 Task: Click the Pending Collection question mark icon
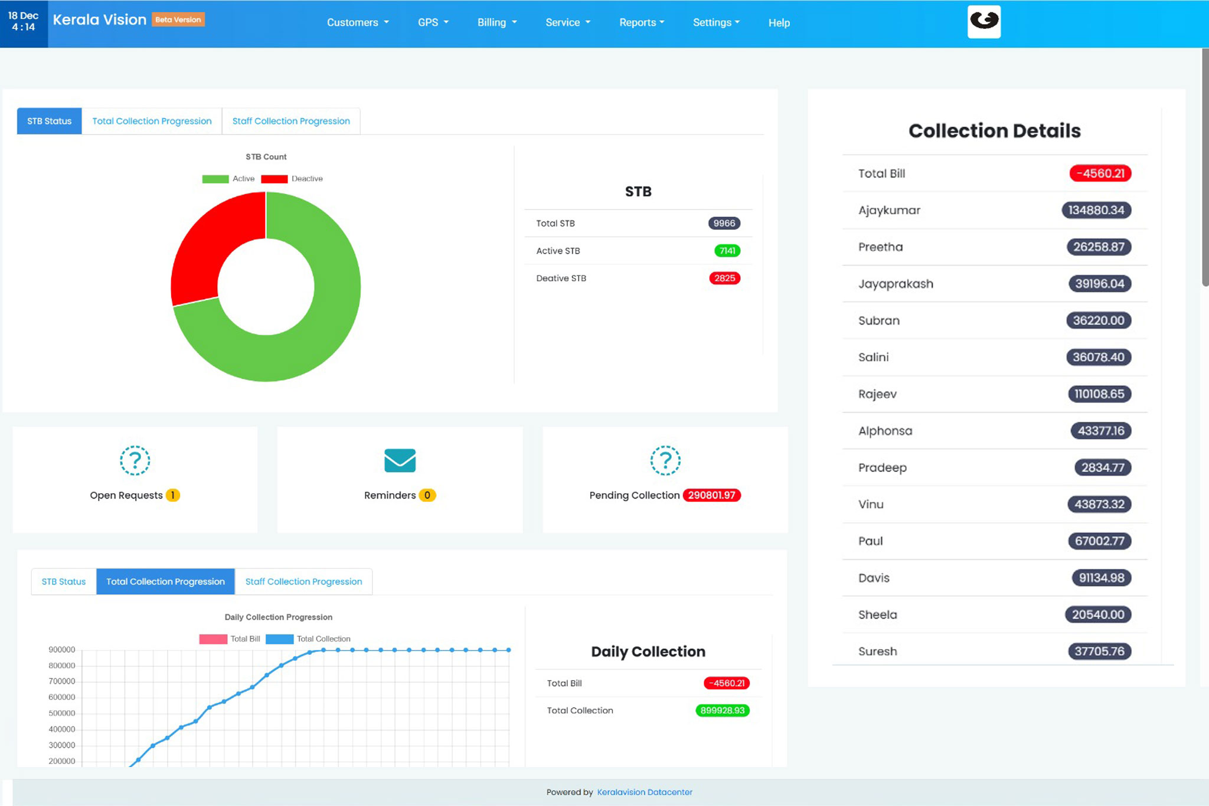coord(665,460)
